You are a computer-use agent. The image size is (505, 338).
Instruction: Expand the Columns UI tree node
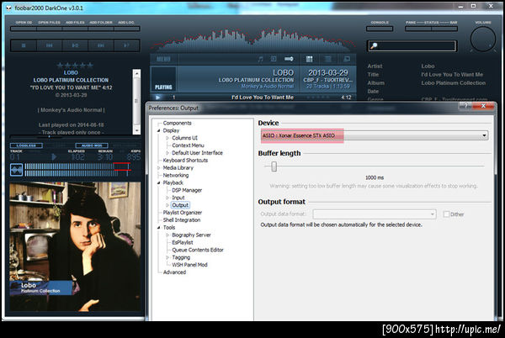coord(167,138)
